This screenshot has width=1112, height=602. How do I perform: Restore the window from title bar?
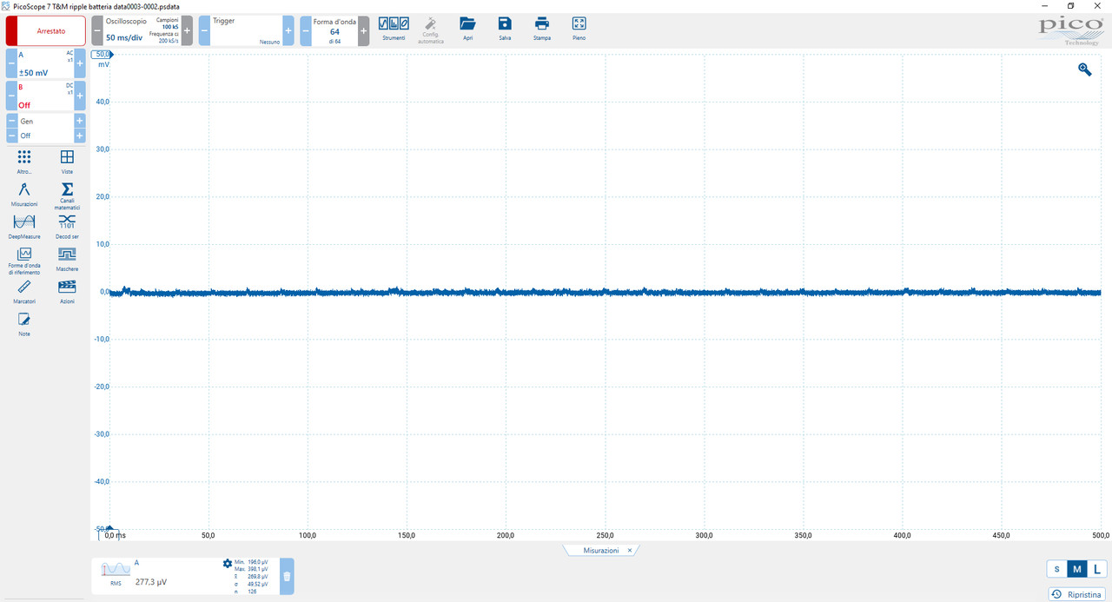tap(1070, 6)
